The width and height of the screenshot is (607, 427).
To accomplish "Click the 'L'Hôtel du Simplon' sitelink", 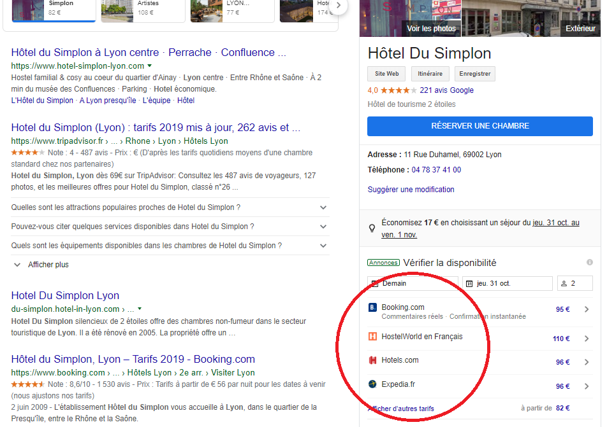I will click(x=42, y=101).
